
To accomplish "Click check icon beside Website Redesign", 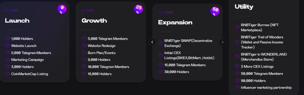I will pyautogui.click(x=84, y=46).
